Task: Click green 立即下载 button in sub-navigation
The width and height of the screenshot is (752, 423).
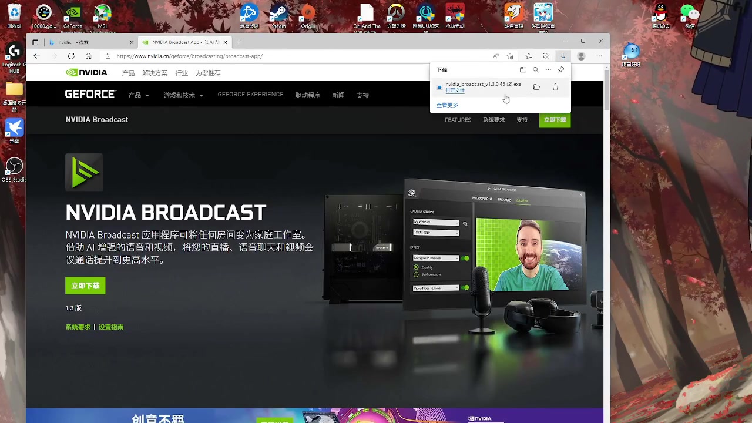Action: (555, 120)
